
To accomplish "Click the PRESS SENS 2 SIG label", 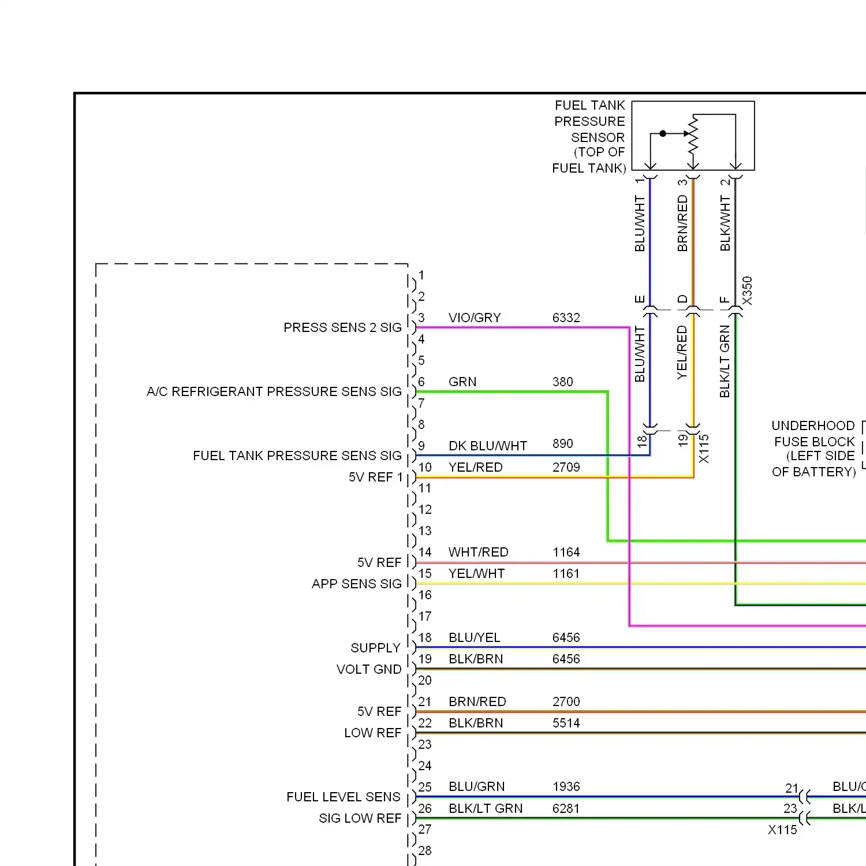I will click(344, 327).
